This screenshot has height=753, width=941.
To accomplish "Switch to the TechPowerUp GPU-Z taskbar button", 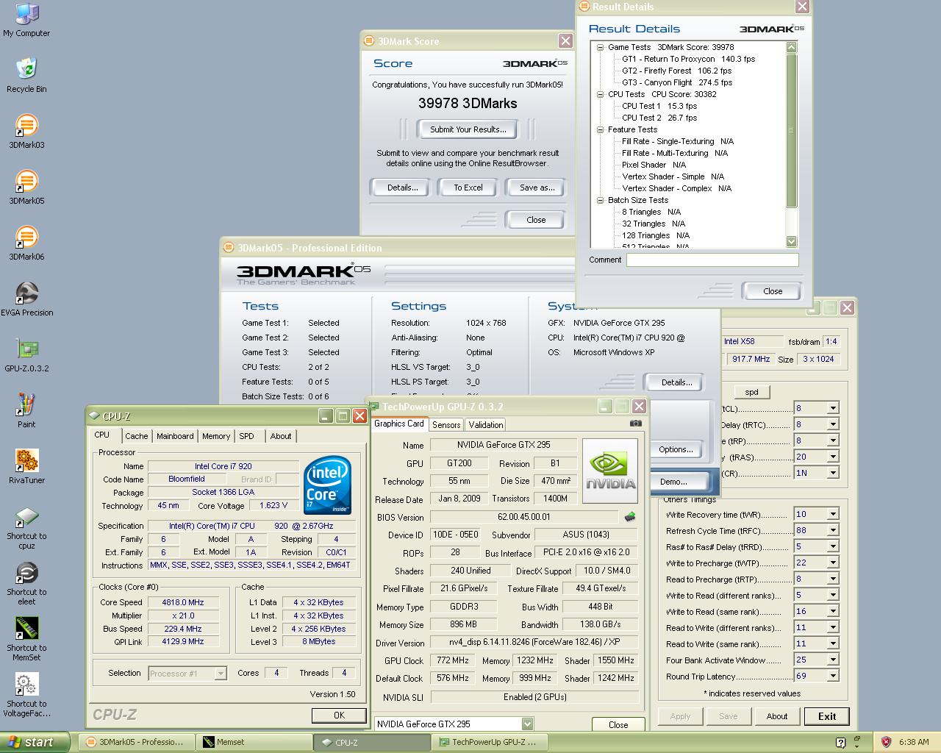I will pos(490,742).
